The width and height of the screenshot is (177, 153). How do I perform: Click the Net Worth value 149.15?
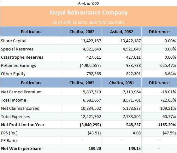[134, 149]
